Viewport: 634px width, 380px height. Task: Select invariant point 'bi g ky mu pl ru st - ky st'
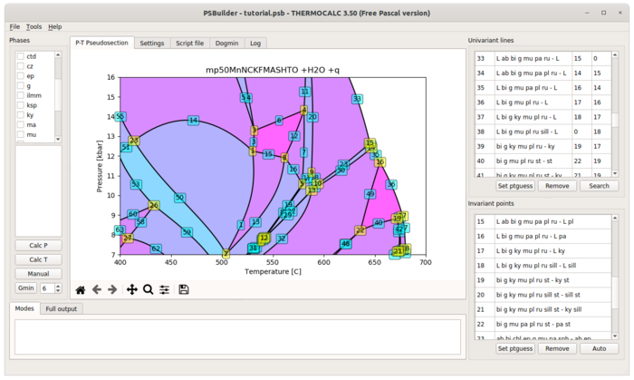[x=543, y=280]
